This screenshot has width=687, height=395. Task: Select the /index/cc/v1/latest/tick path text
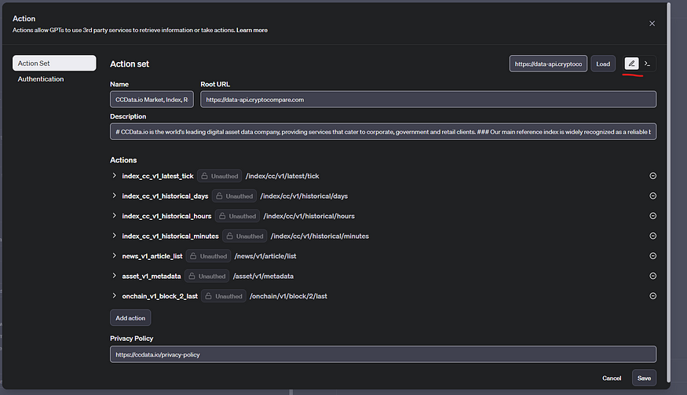click(x=282, y=176)
